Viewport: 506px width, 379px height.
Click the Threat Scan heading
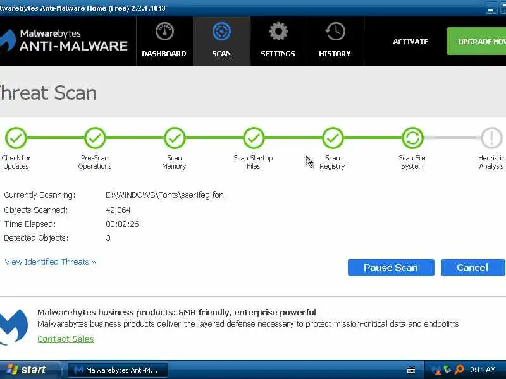(49, 93)
